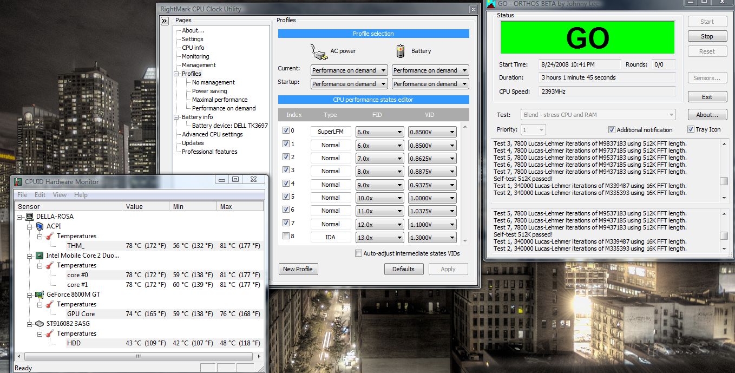Click the Battery icon in Profile selection
The height and width of the screenshot is (373, 735).
click(401, 51)
